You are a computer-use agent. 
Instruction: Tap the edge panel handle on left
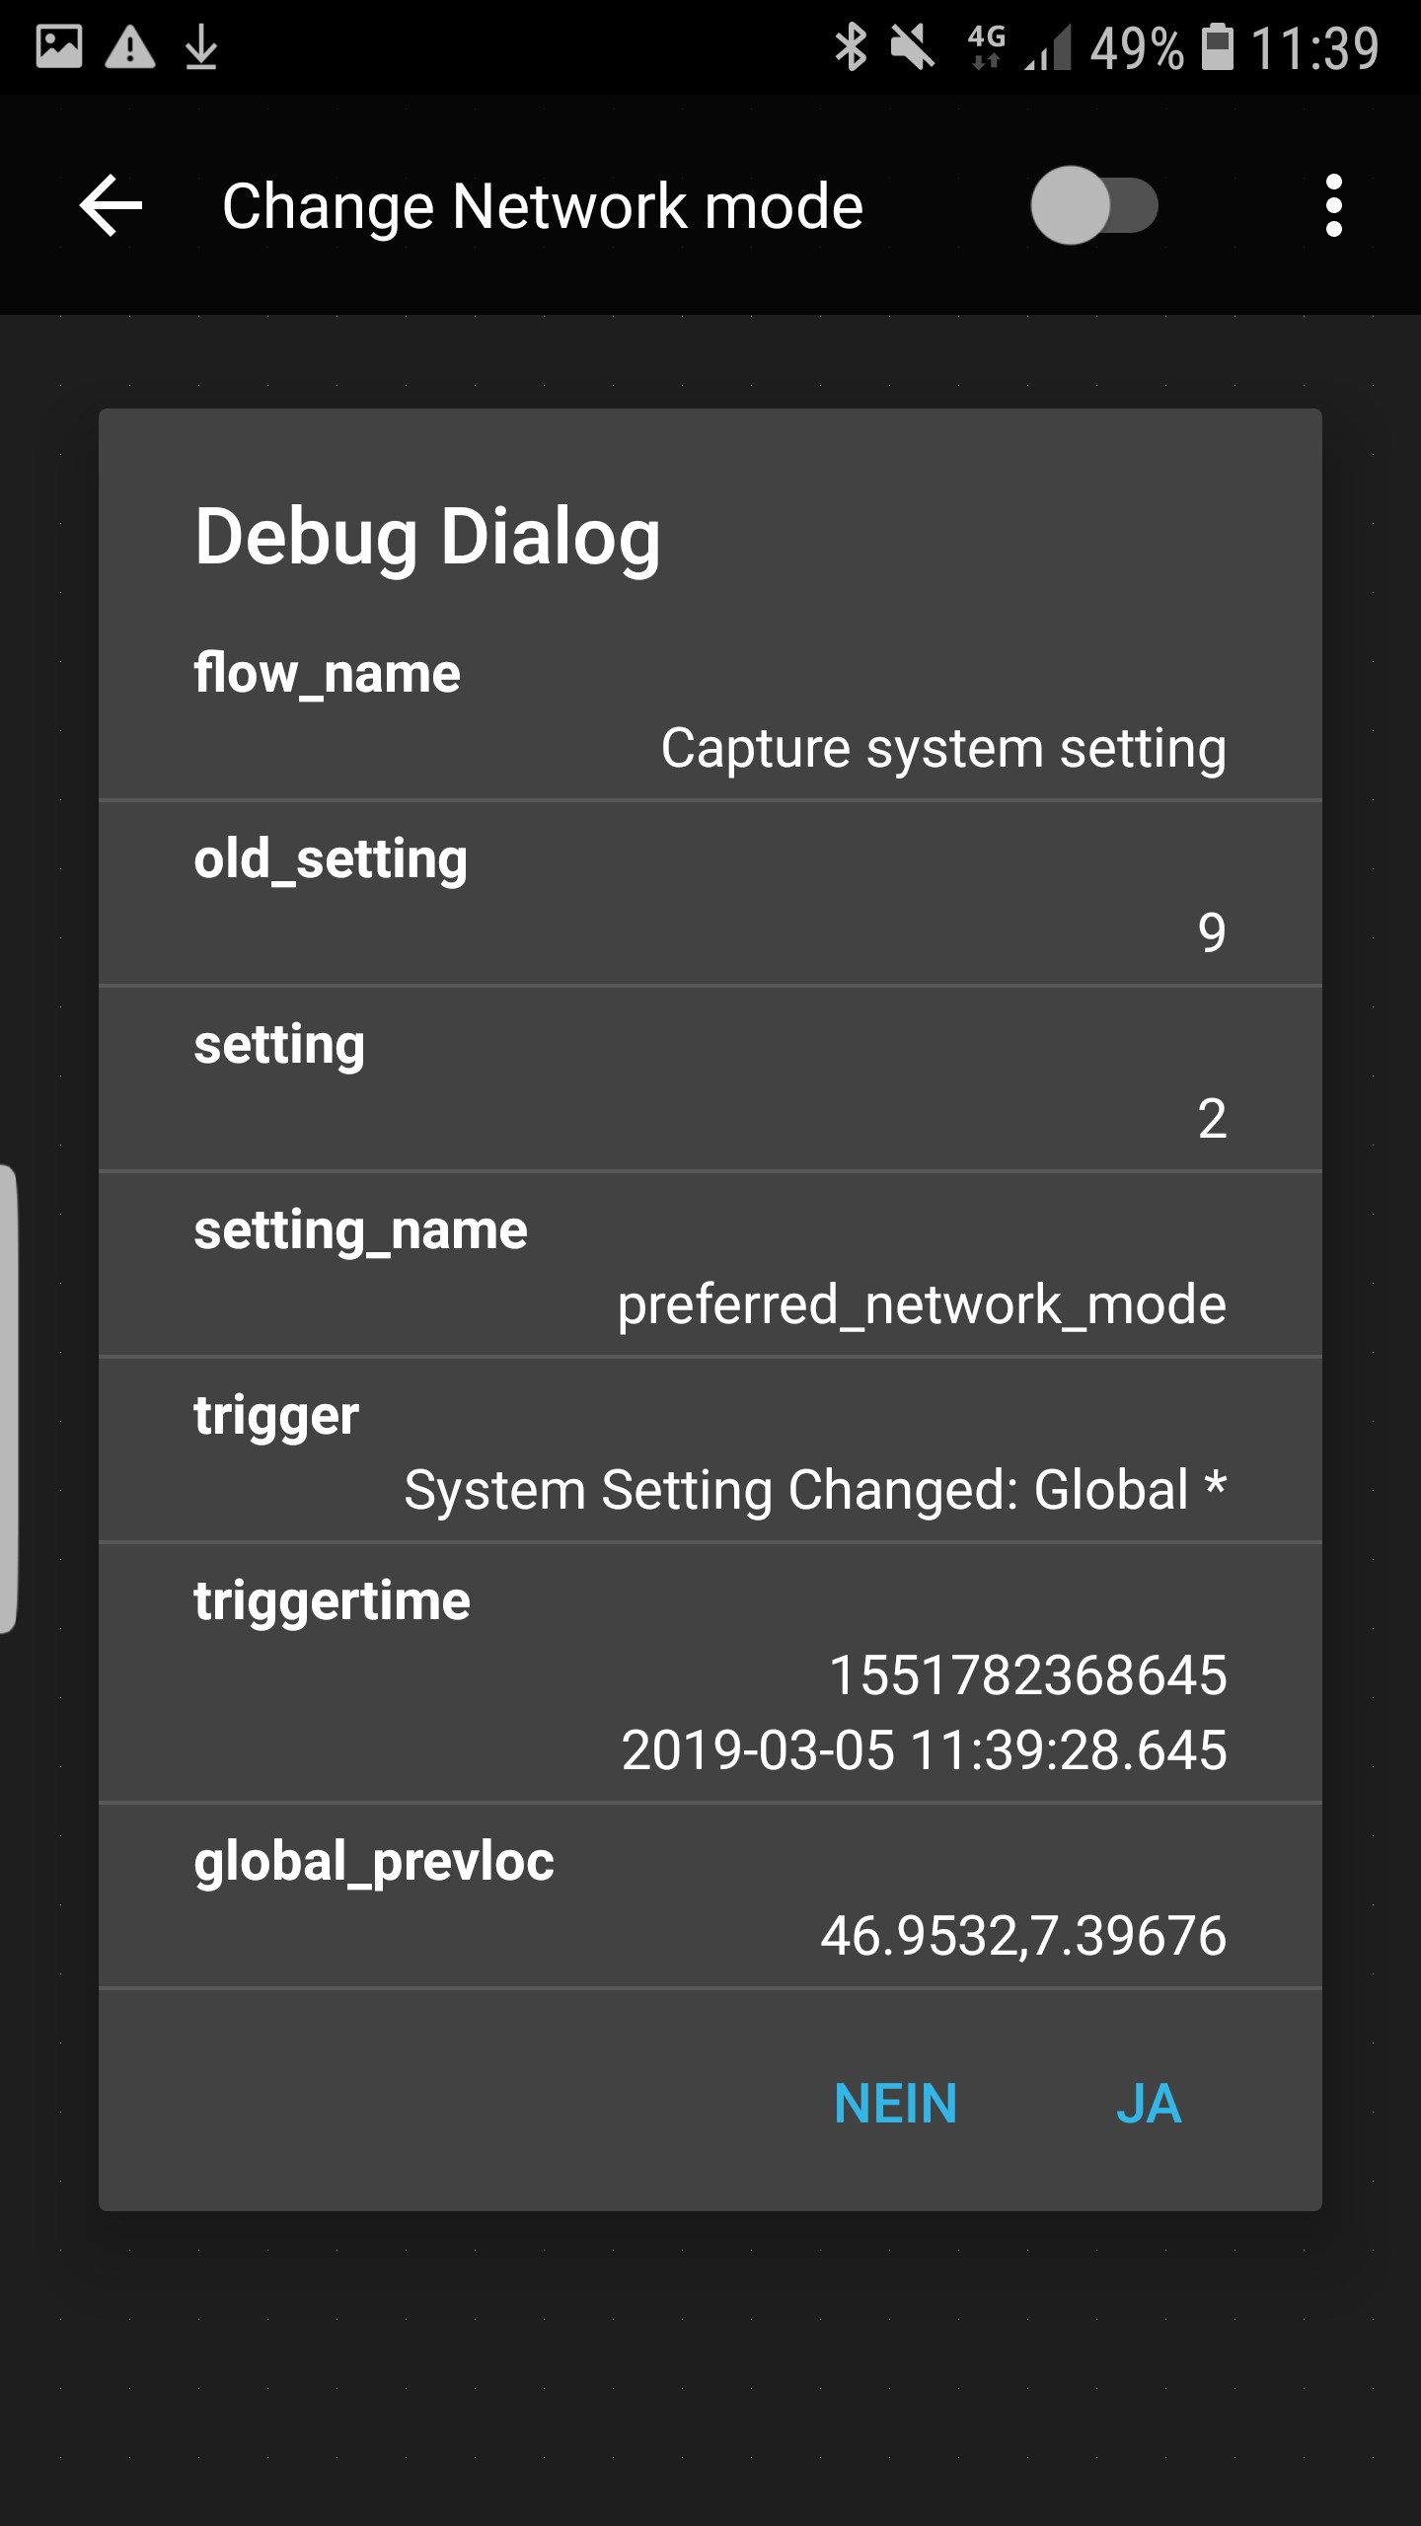click(8, 1399)
